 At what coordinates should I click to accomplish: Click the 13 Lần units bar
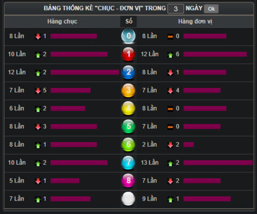(x=218, y=163)
